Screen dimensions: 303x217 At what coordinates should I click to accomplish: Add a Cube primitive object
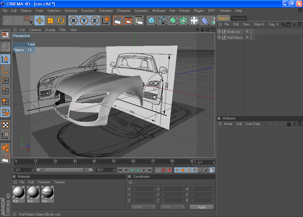(x=152, y=20)
